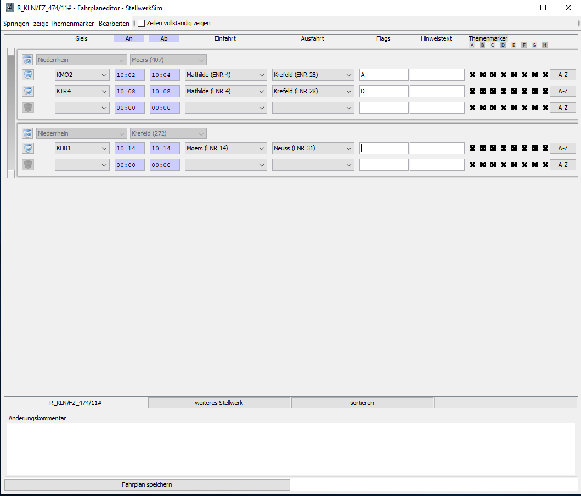Toggle Themenmarker B in KHB1 row
581x496 pixels.
[483, 148]
